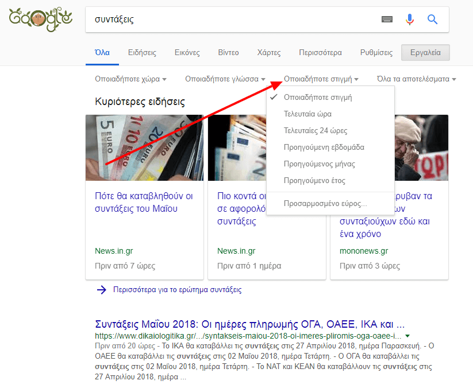Select checked option Οποιαδήποτε στιγμή in menu
The height and width of the screenshot is (392, 473).
coord(317,97)
